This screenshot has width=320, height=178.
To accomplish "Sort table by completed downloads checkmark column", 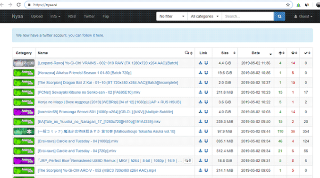I will tap(307, 53).
